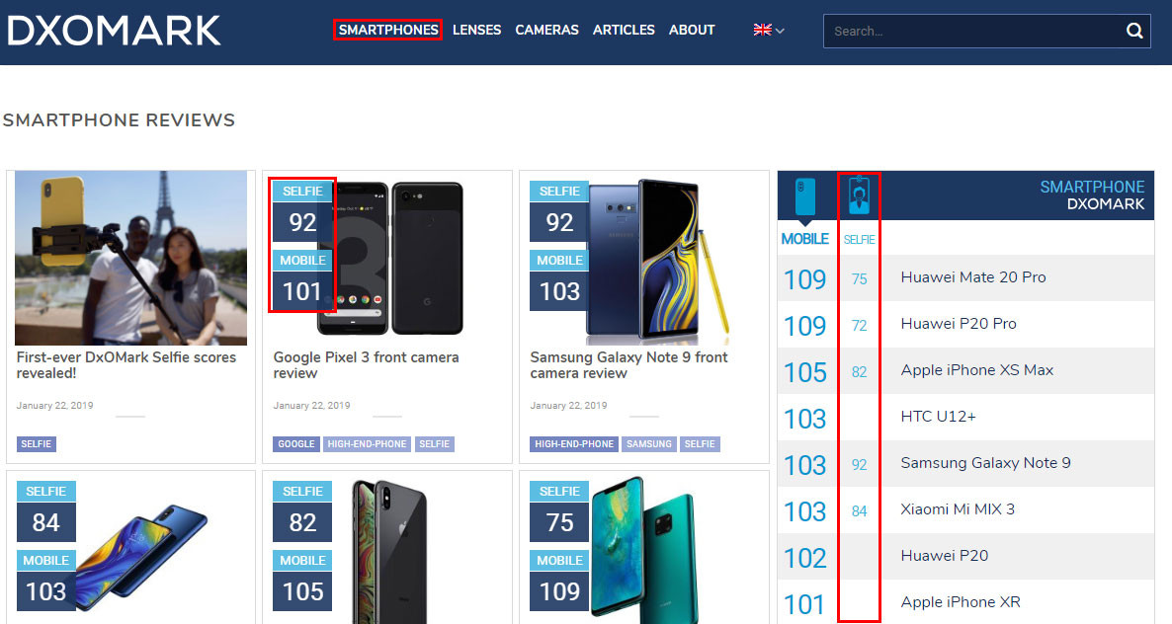The image size is (1172, 624).
Task: Click the search magnifier icon
Action: (1133, 31)
